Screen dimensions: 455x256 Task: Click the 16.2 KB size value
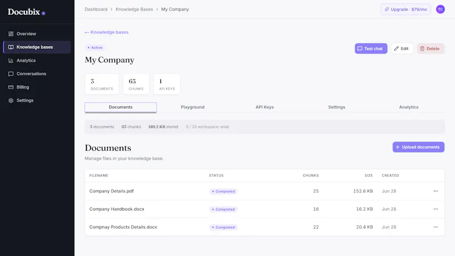[x=365, y=209]
